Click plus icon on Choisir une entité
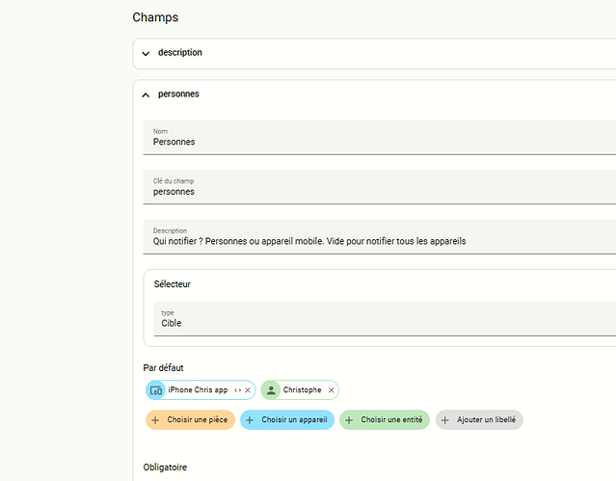Screen dimensions: 616x481 click(x=349, y=420)
